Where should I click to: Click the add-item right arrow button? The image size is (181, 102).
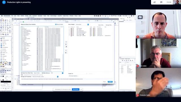click(66, 42)
